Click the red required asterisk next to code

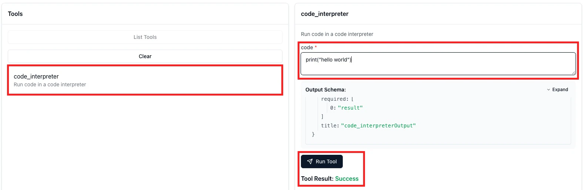316,47
